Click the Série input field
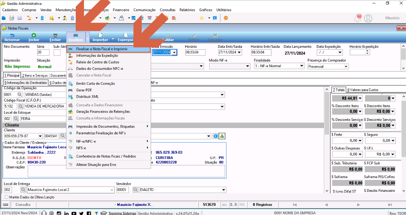Image resolution: width=406 pixels, height=215 pixels. (x=43, y=52)
